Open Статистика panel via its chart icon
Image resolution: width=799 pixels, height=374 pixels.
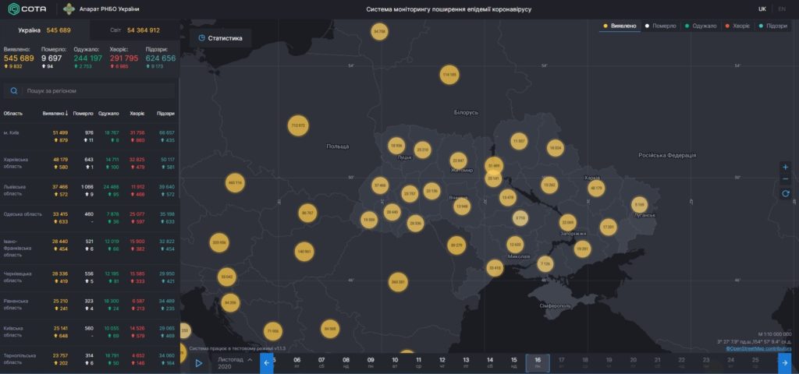click(202, 38)
